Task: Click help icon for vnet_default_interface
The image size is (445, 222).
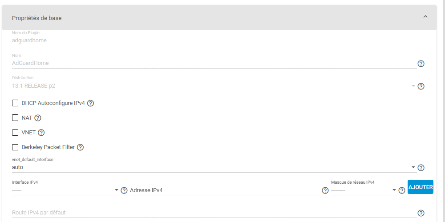Action: pyautogui.click(x=421, y=168)
